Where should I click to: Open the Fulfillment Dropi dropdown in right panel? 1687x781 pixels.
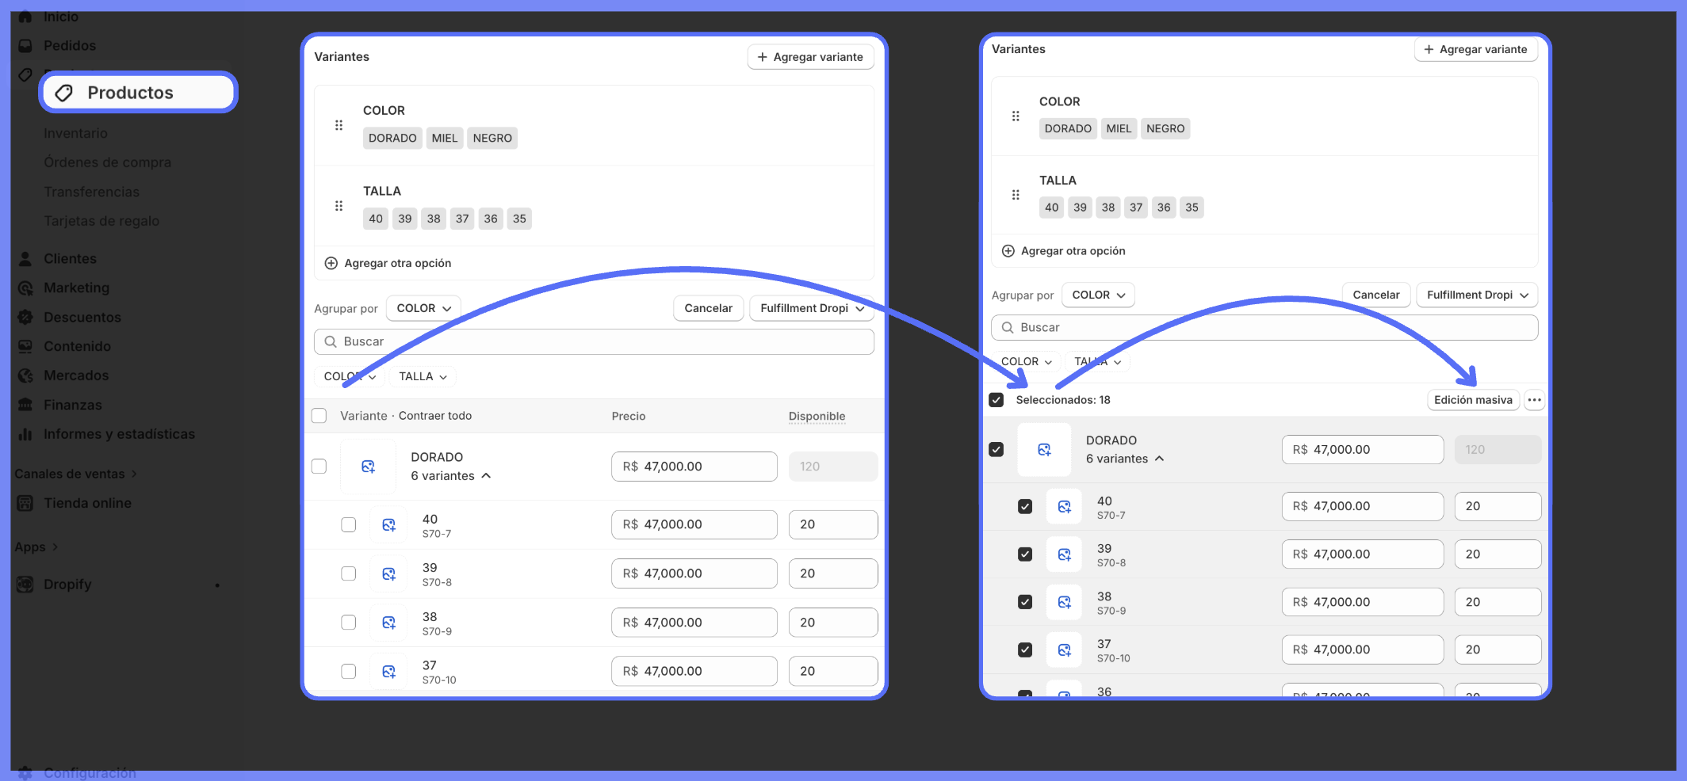1476,295
